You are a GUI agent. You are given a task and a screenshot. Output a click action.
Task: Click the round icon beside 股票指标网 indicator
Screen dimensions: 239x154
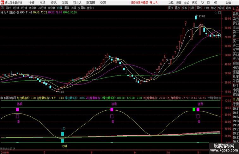pos(2,98)
